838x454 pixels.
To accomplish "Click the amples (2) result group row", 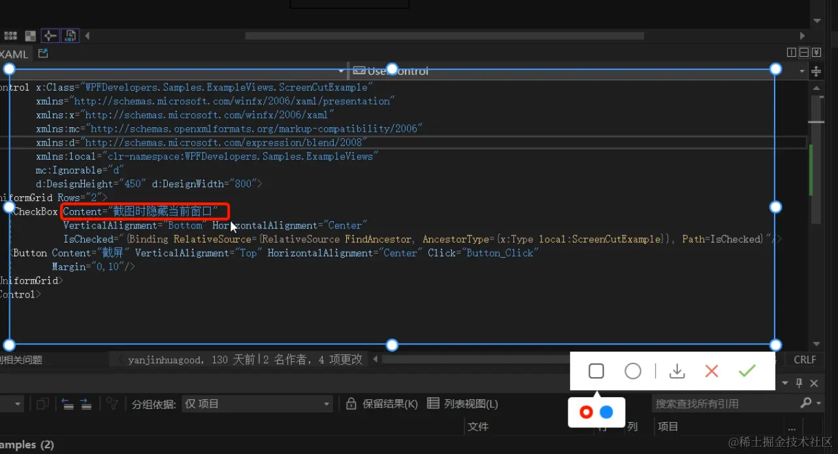I will point(27,445).
